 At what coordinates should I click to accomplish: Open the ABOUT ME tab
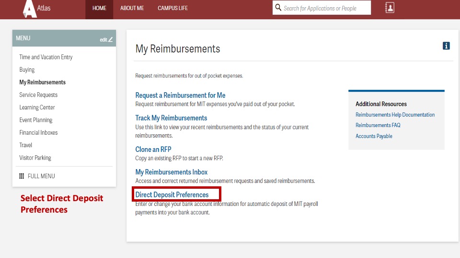pyautogui.click(x=132, y=8)
